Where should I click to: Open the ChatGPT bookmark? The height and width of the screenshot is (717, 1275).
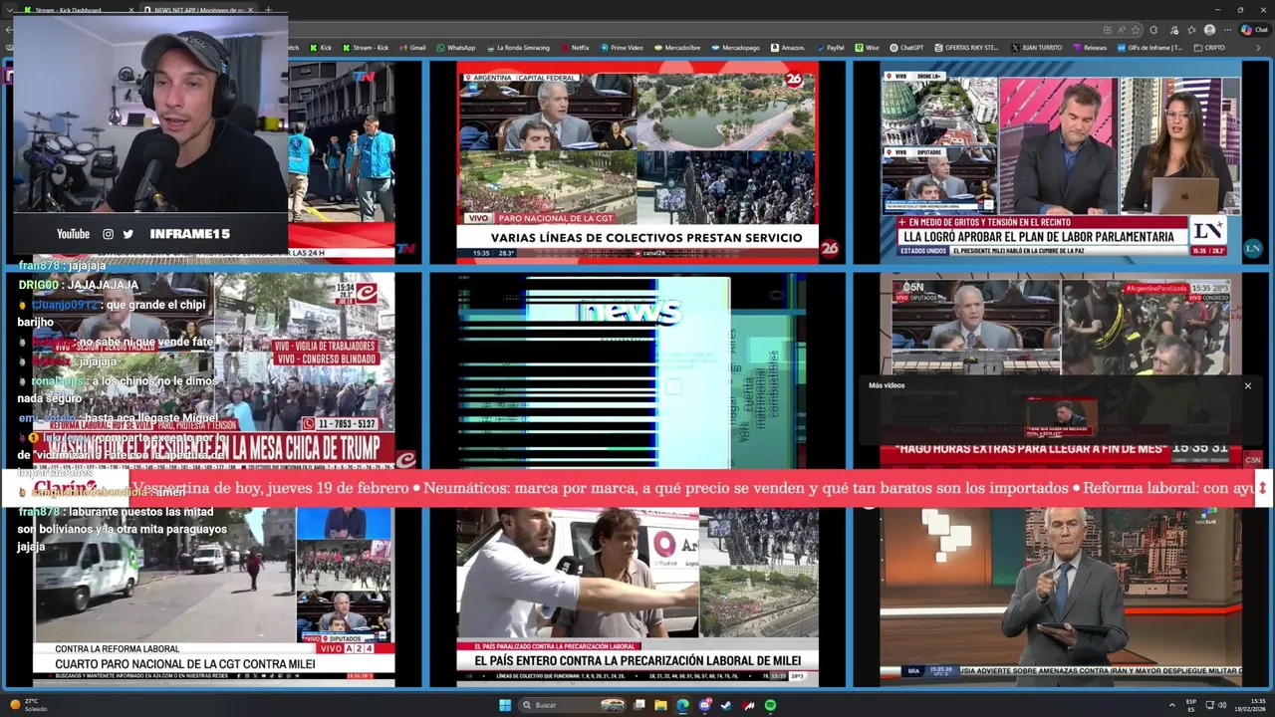906,47
